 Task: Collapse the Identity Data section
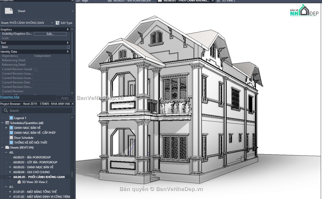coord(68,52)
